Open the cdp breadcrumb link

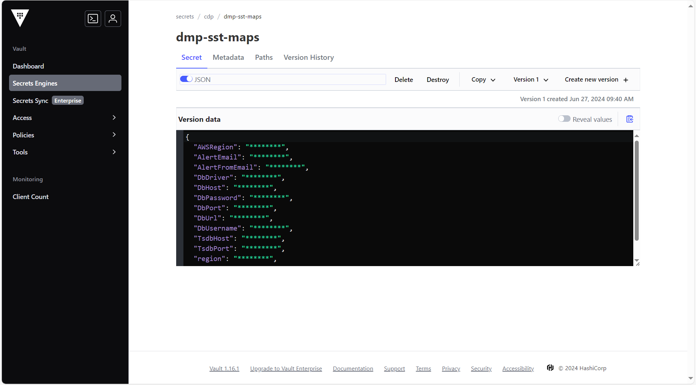[x=209, y=16]
